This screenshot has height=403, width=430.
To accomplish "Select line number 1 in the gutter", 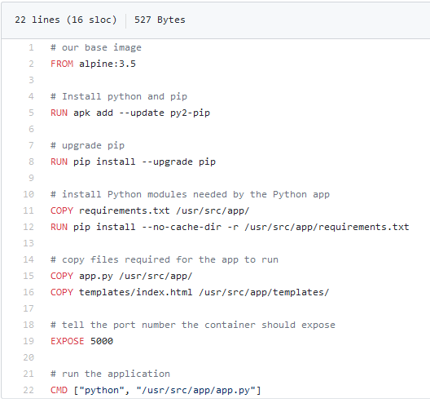I will (x=31, y=47).
